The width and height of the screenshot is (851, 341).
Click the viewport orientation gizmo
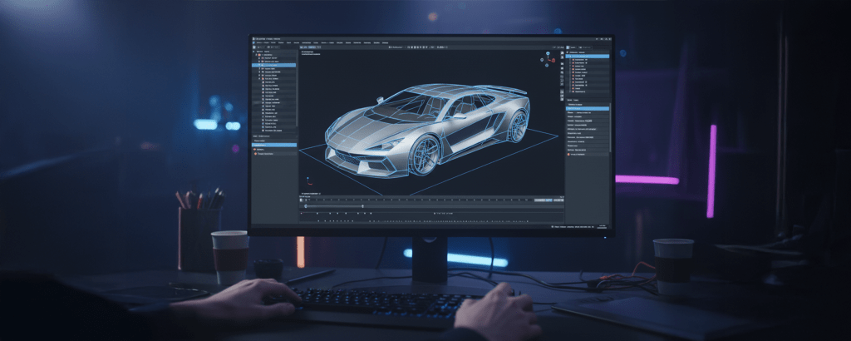point(548,58)
